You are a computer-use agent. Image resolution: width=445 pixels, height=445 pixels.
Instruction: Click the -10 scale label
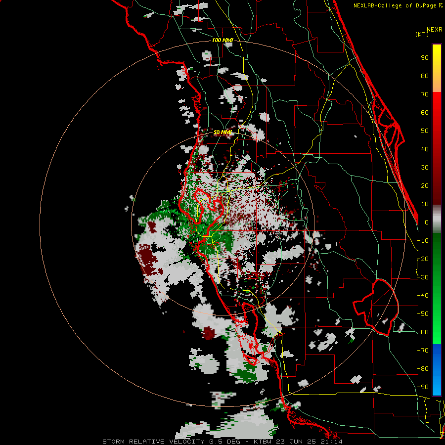[423, 241]
